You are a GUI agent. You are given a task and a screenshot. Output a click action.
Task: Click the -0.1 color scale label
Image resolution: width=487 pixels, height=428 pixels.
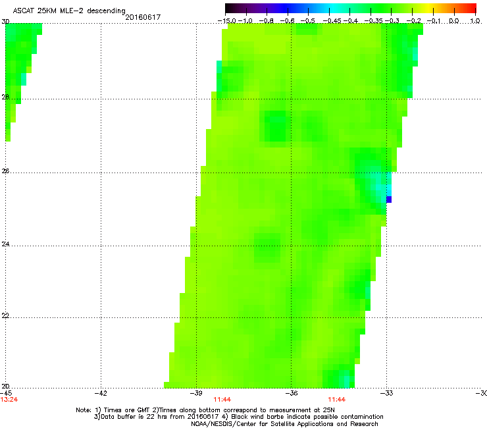[x=434, y=21]
